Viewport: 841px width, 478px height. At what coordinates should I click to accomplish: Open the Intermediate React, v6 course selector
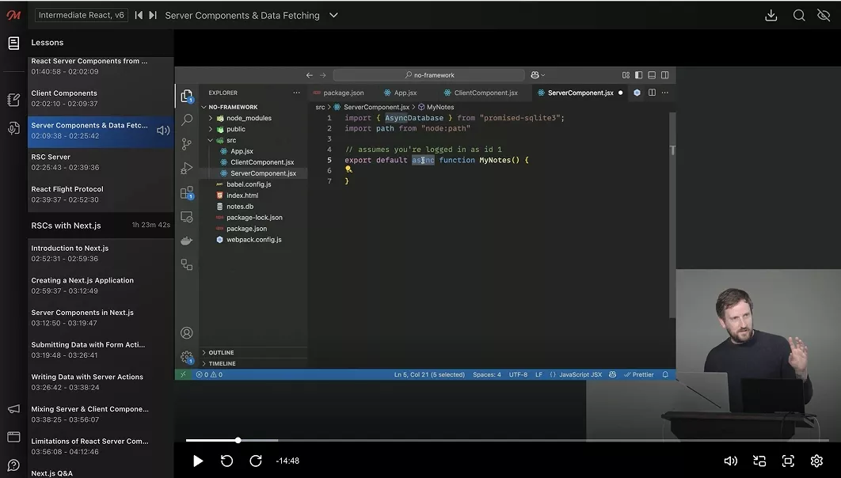82,15
